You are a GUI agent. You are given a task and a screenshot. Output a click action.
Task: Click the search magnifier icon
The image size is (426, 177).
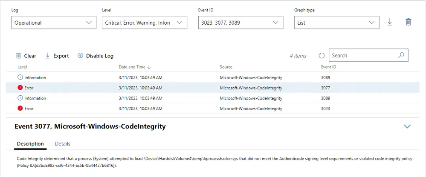click(x=401, y=55)
